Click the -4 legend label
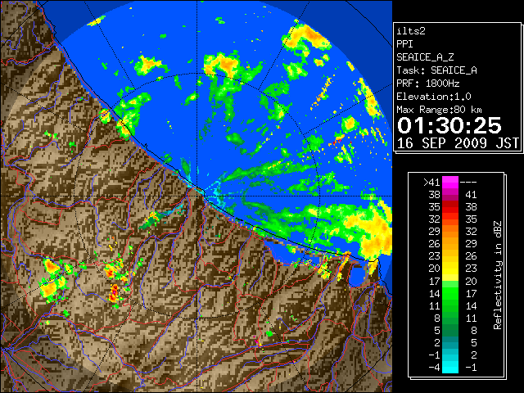Image resolution: width=524 pixels, height=393 pixels. [435, 368]
